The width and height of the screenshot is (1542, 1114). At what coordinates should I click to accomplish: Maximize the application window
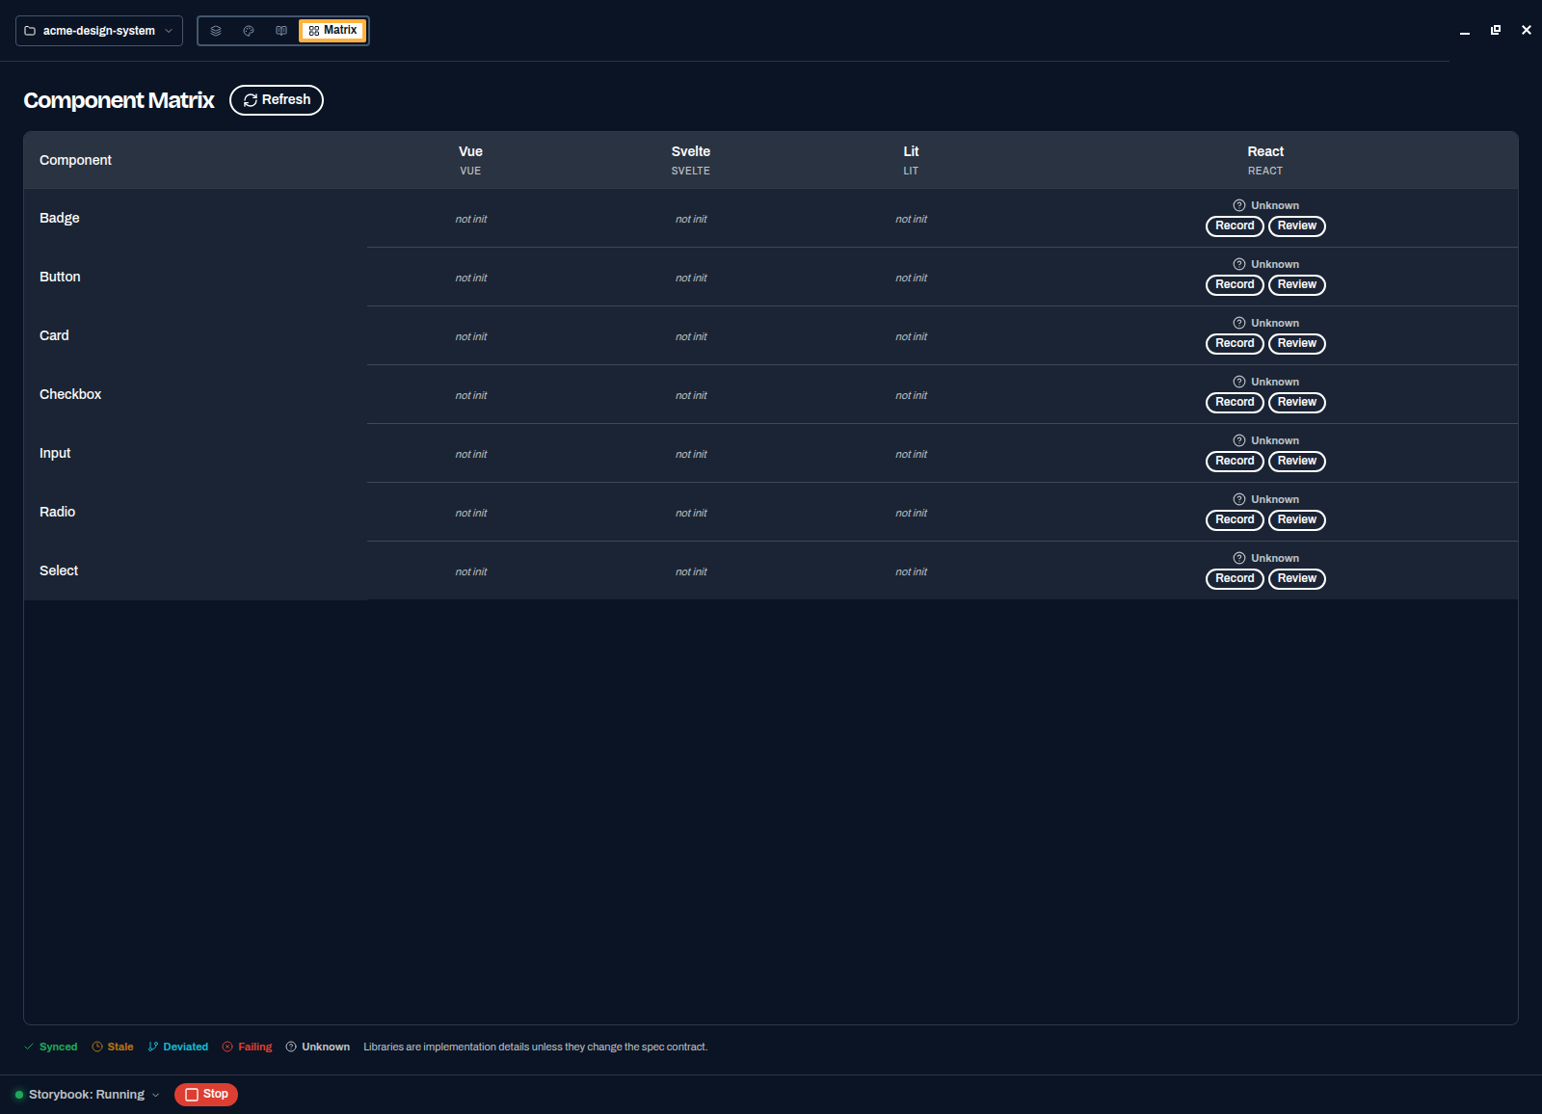coord(1496,30)
